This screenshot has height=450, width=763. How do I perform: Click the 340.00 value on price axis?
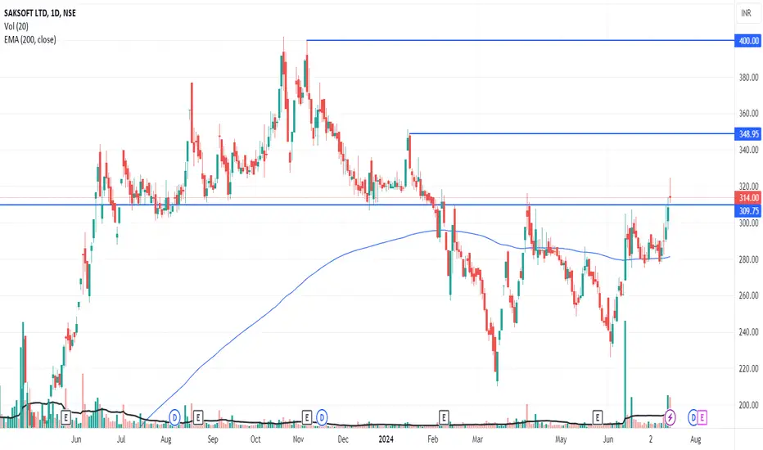[x=748, y=150]
